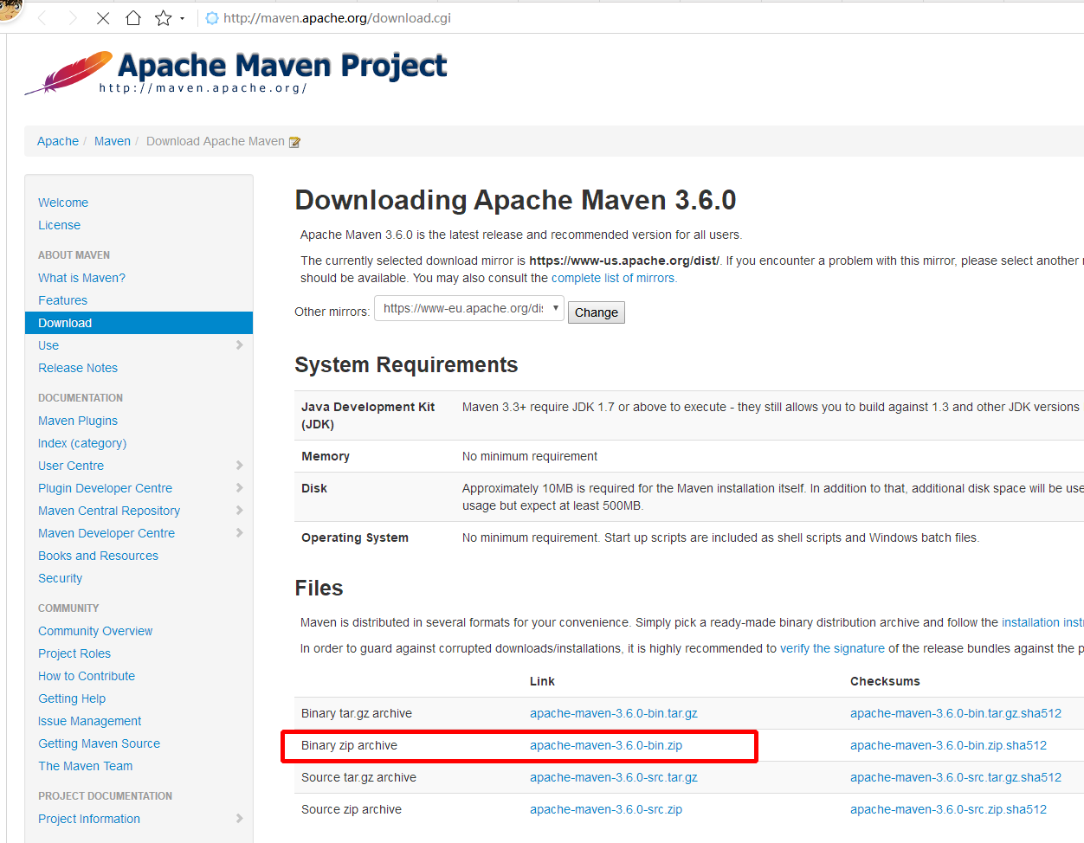Click the browser back arrow
The image size is (1084, 843).
(x=42, y=18)
